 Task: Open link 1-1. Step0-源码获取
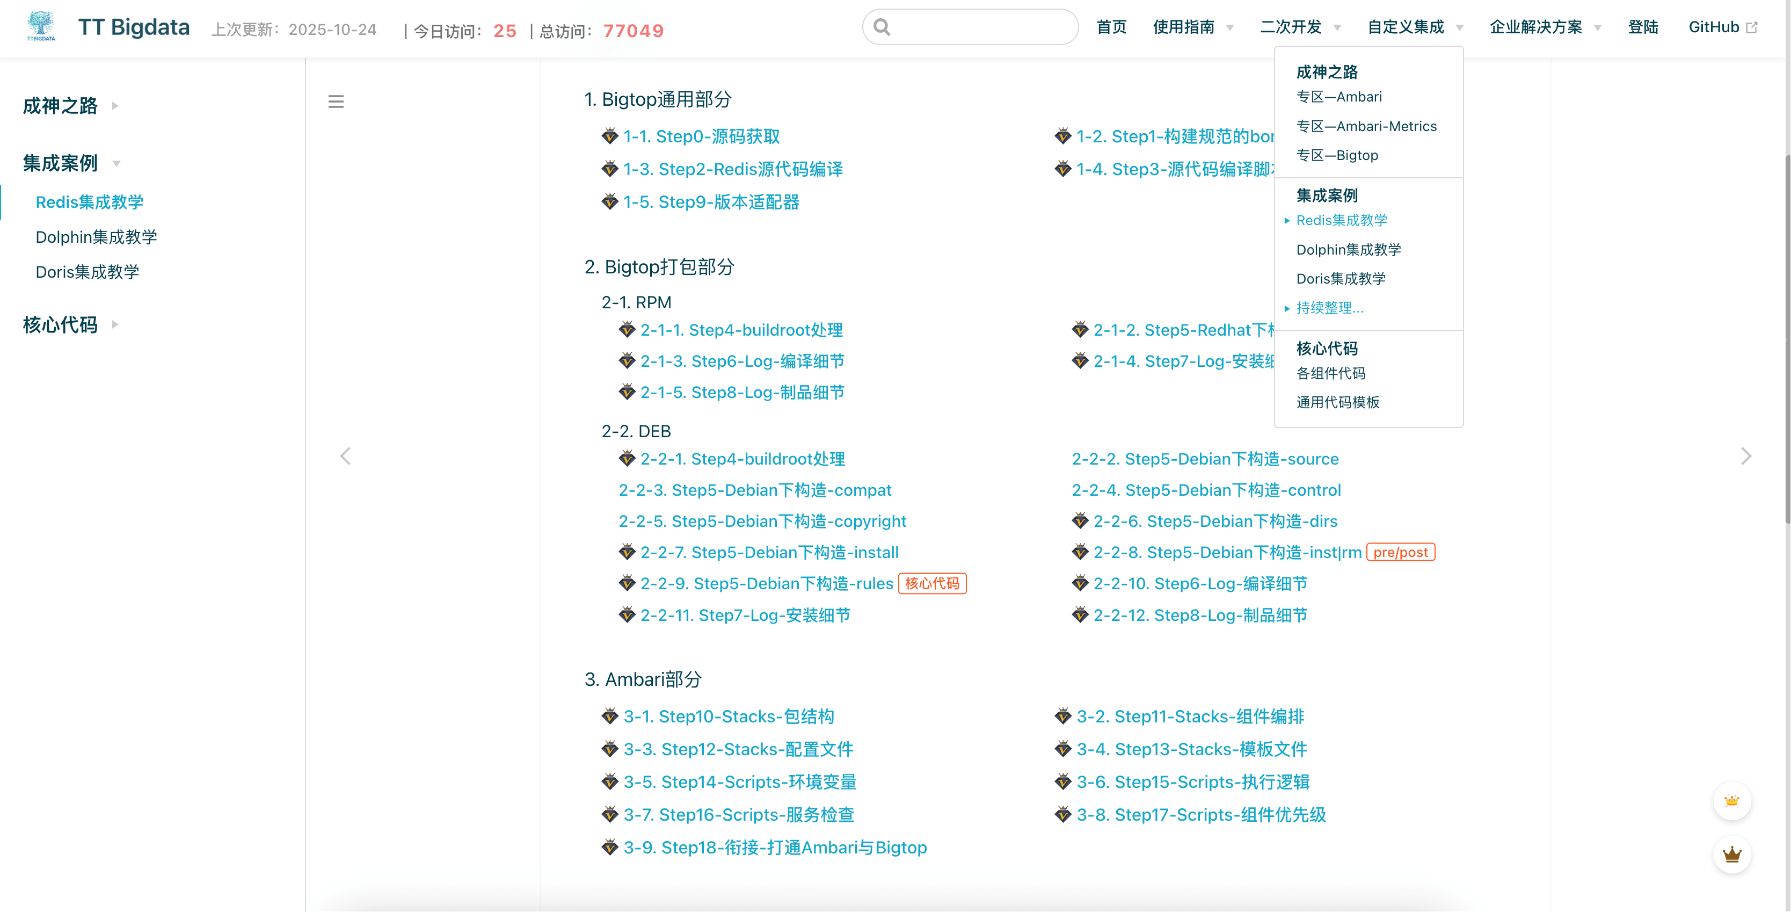point(701,136)
